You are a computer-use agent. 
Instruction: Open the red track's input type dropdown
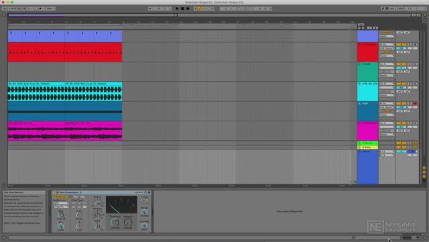tap(387, 44)
